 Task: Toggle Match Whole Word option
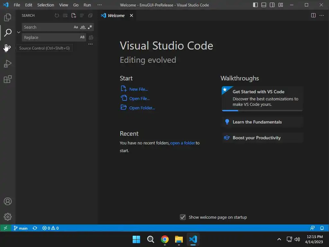(x=83, y=27)
